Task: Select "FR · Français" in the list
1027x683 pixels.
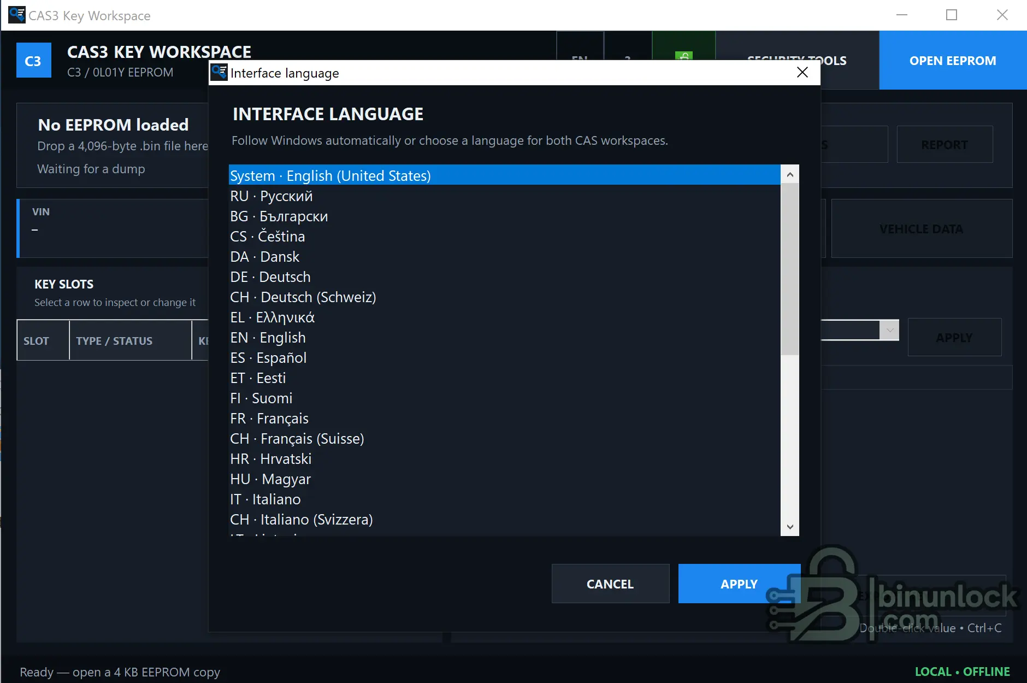Action: 505,418
